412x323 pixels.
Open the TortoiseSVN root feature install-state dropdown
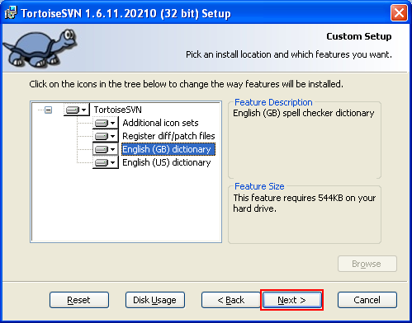(x=77, y=110)
